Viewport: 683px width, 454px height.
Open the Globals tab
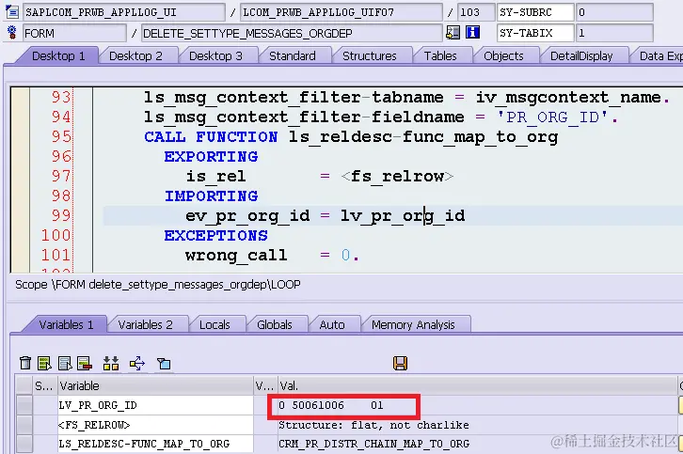275,324
